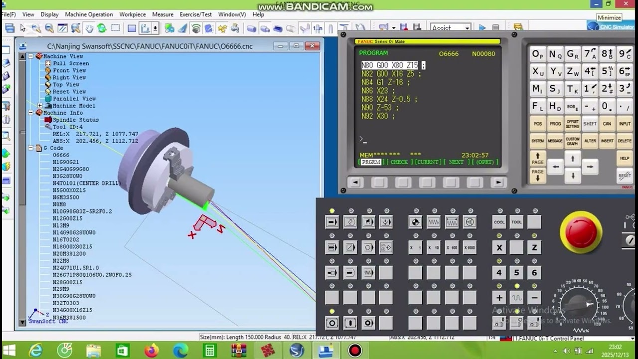Click the EOB key on keypad
Viewport: 638px width, 359px height.
coord(572,106)
